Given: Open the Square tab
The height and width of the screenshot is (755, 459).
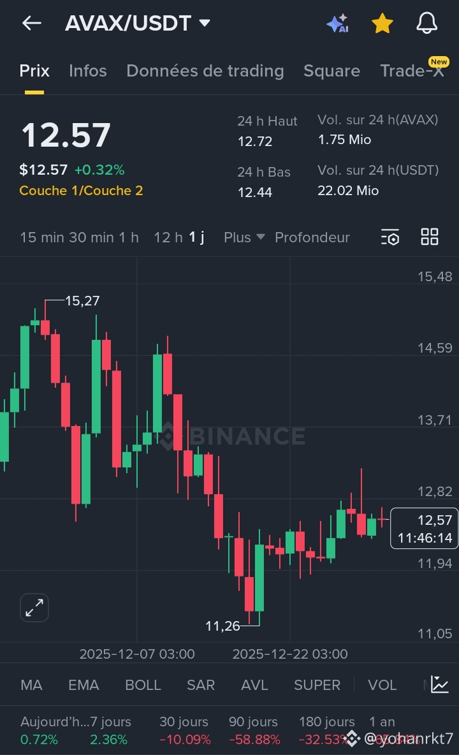Looking at the screenshot, I should pos(331,71).
